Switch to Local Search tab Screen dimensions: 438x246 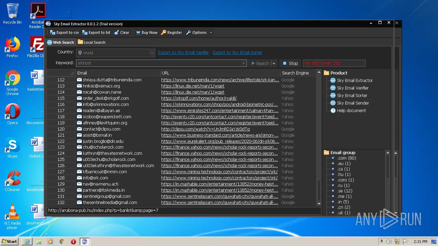tap(91, 42)
